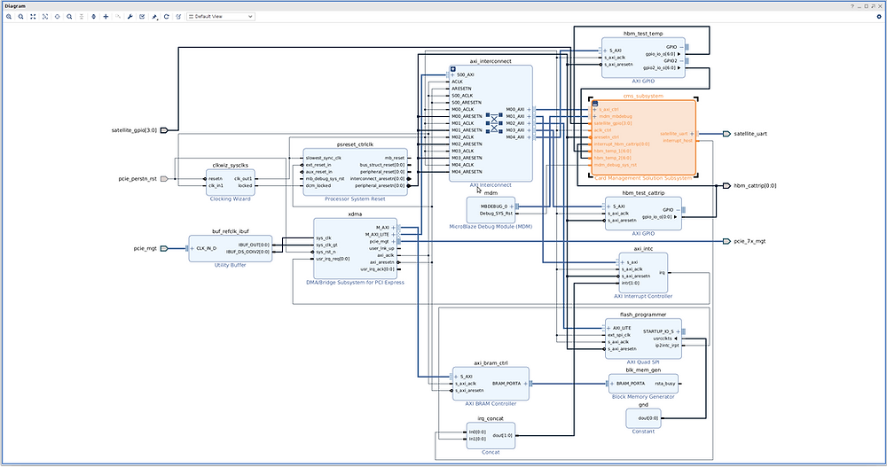Screen dimensions: 887x467
Task: Collapse GPIO2 interface on hbm_test_temp
Action: point(681,60)
